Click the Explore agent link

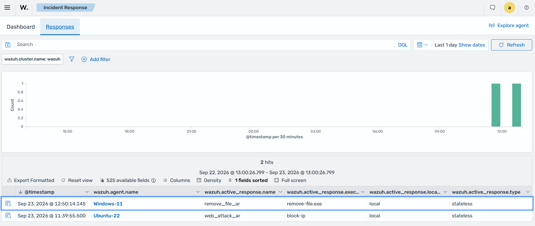[509, 25]
